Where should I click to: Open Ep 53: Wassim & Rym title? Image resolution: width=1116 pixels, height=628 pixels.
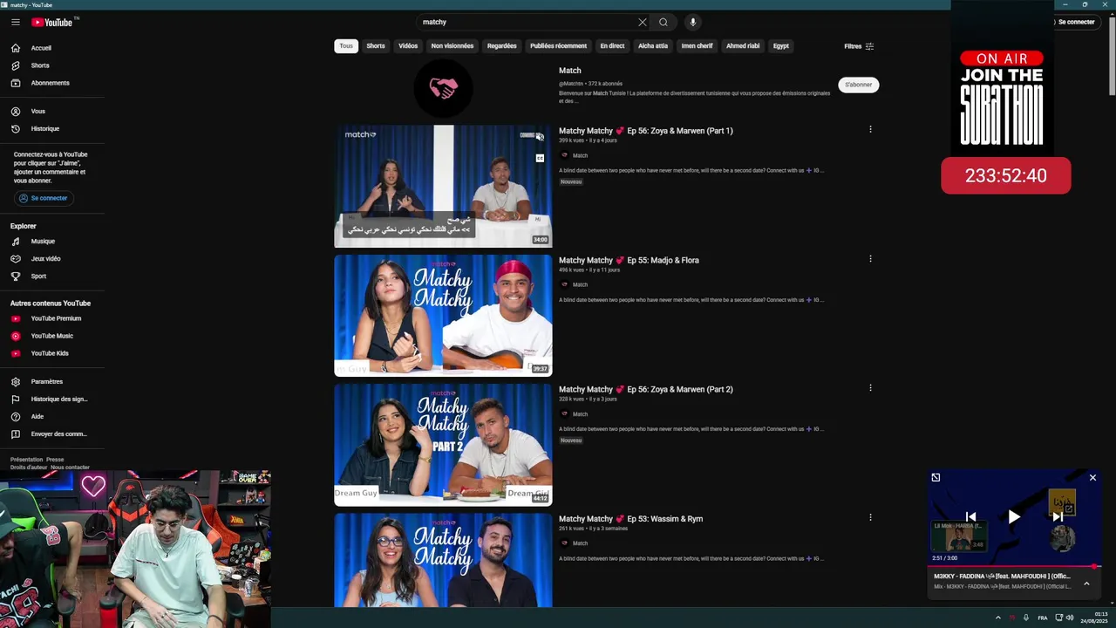tap(630, 519)
